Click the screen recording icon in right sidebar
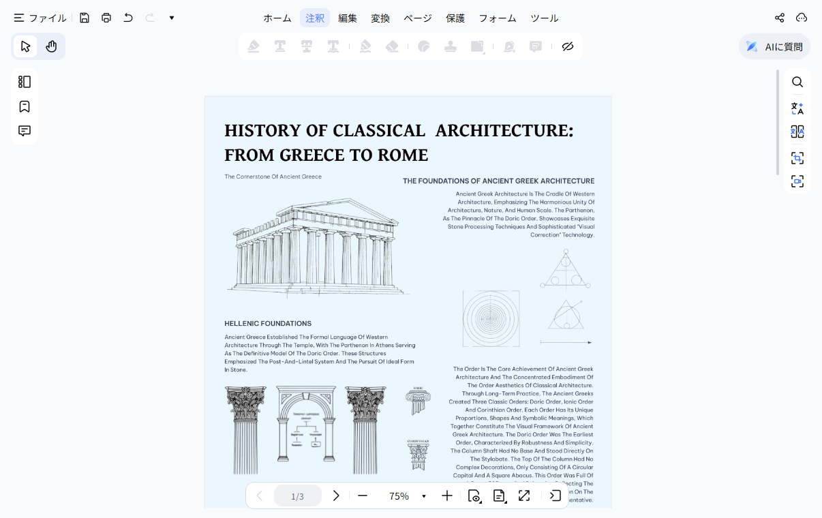Viewport: 822px width, 518px height. click(797, 181)
